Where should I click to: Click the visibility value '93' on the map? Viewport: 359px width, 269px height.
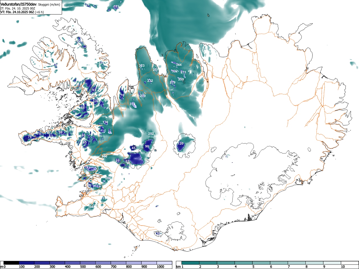[94, 90]
